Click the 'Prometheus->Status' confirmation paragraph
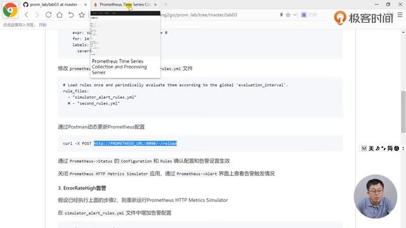Image resolution: width=406 pixels, height=228 pixels. pyautogui.click(x=144, y=161)
